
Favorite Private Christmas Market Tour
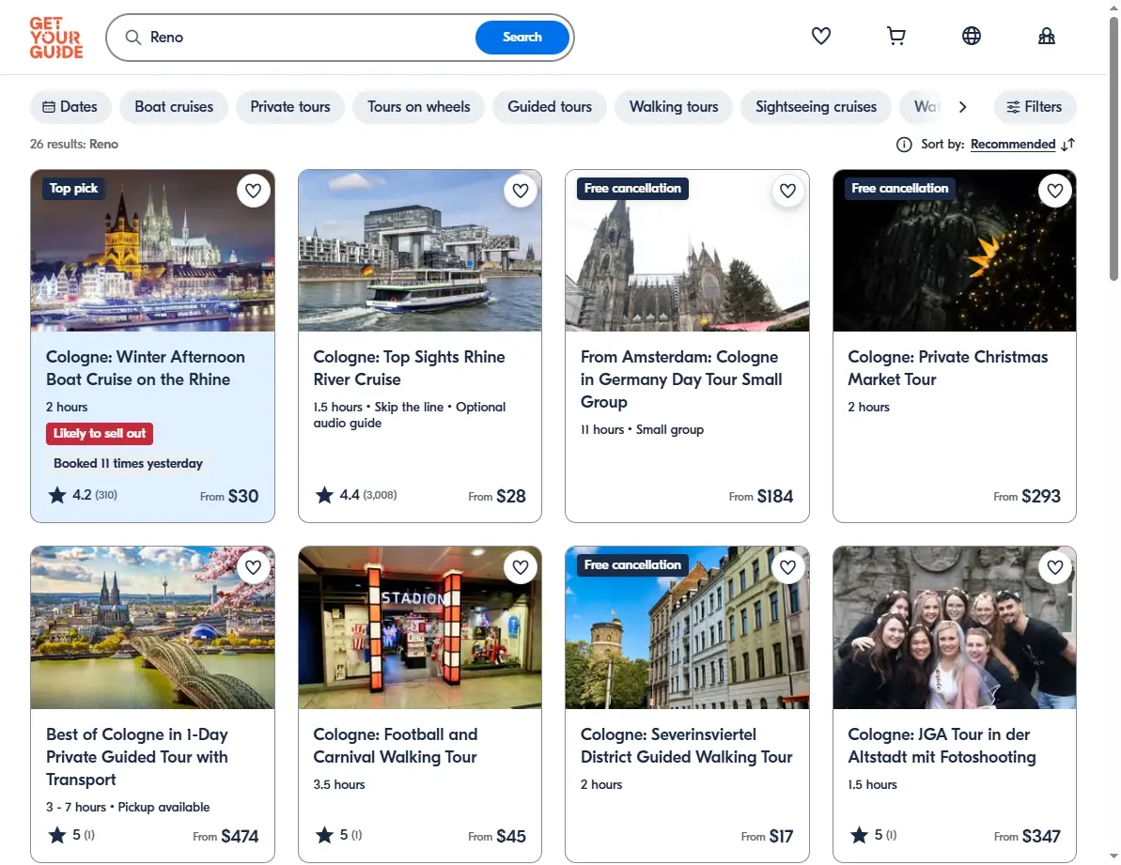1055,191
